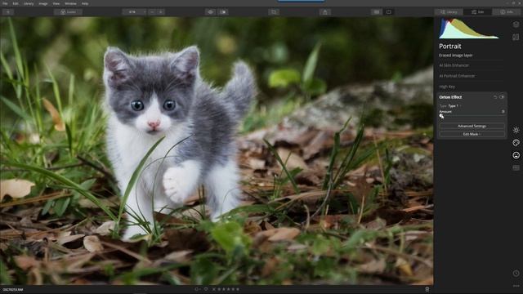Open the Library menu in menu bar

click(x=29, y=3)
